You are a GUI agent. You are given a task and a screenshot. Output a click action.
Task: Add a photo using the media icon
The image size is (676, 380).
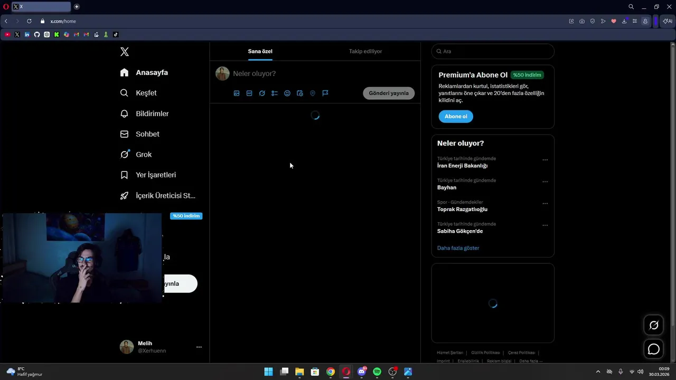(237, 93)
